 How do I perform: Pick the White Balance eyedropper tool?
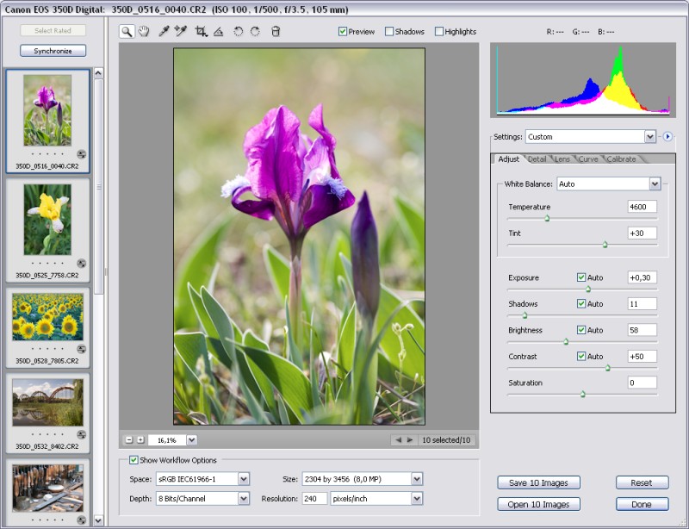click(163, 32)
